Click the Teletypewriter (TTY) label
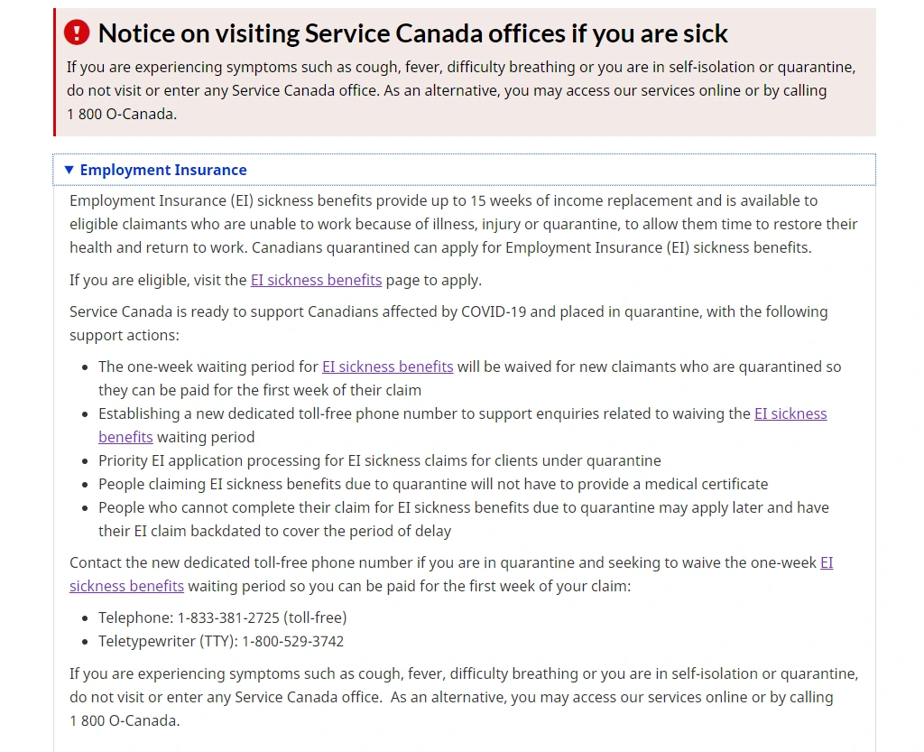 [167, 641]
